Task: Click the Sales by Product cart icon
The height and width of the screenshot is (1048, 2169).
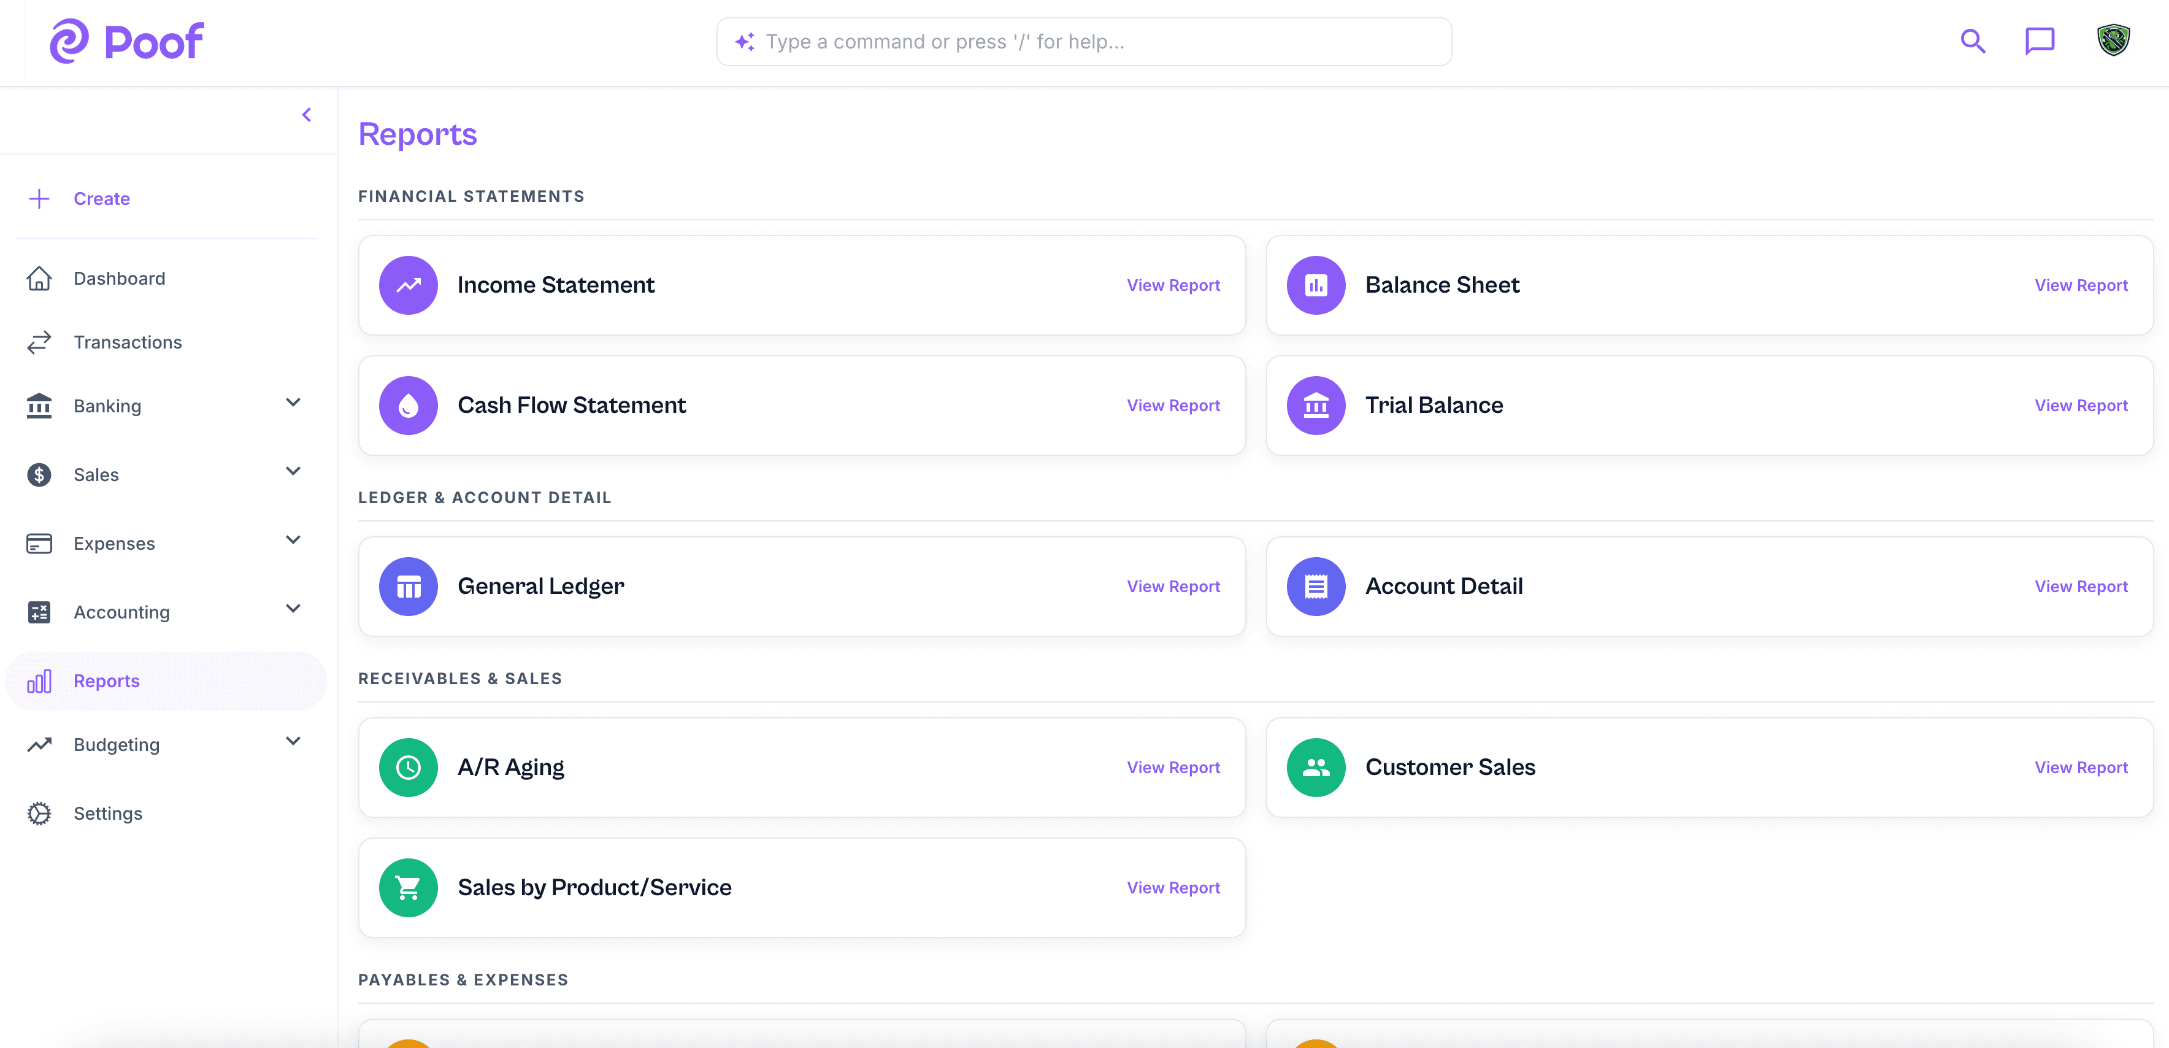Action: click(409, 888)
